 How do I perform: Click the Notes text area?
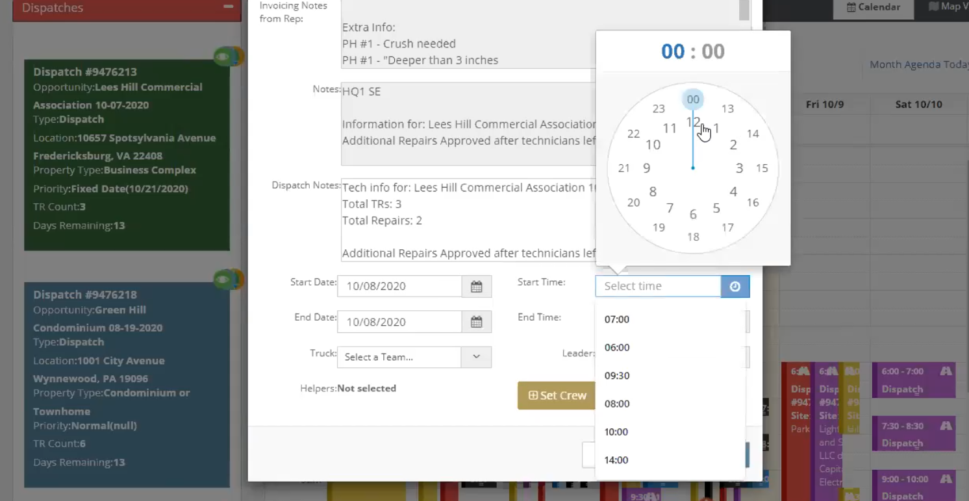(x=469, y=124)
